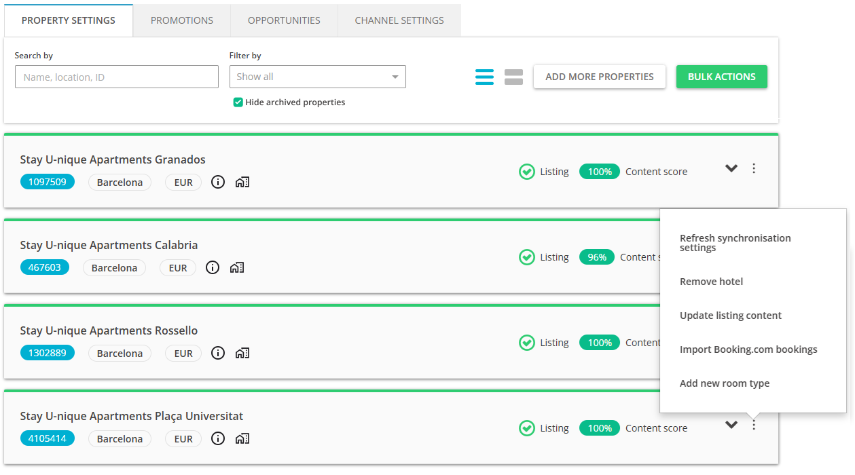The image size is (855, 475).
Task: Click Barcelona tag on Plaça Universitat property
Action: click(120, 439)
